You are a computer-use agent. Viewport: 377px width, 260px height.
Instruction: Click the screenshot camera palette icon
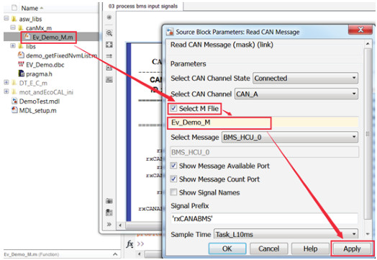pyautogui.click(x=109, y=200)
